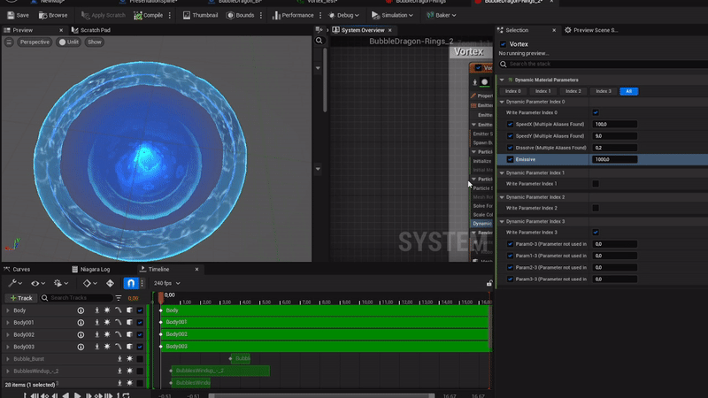Click the play button in timeline transport
Image resolution: width=708 pixels, height=398 pixels.
click(x=77, y=395)
